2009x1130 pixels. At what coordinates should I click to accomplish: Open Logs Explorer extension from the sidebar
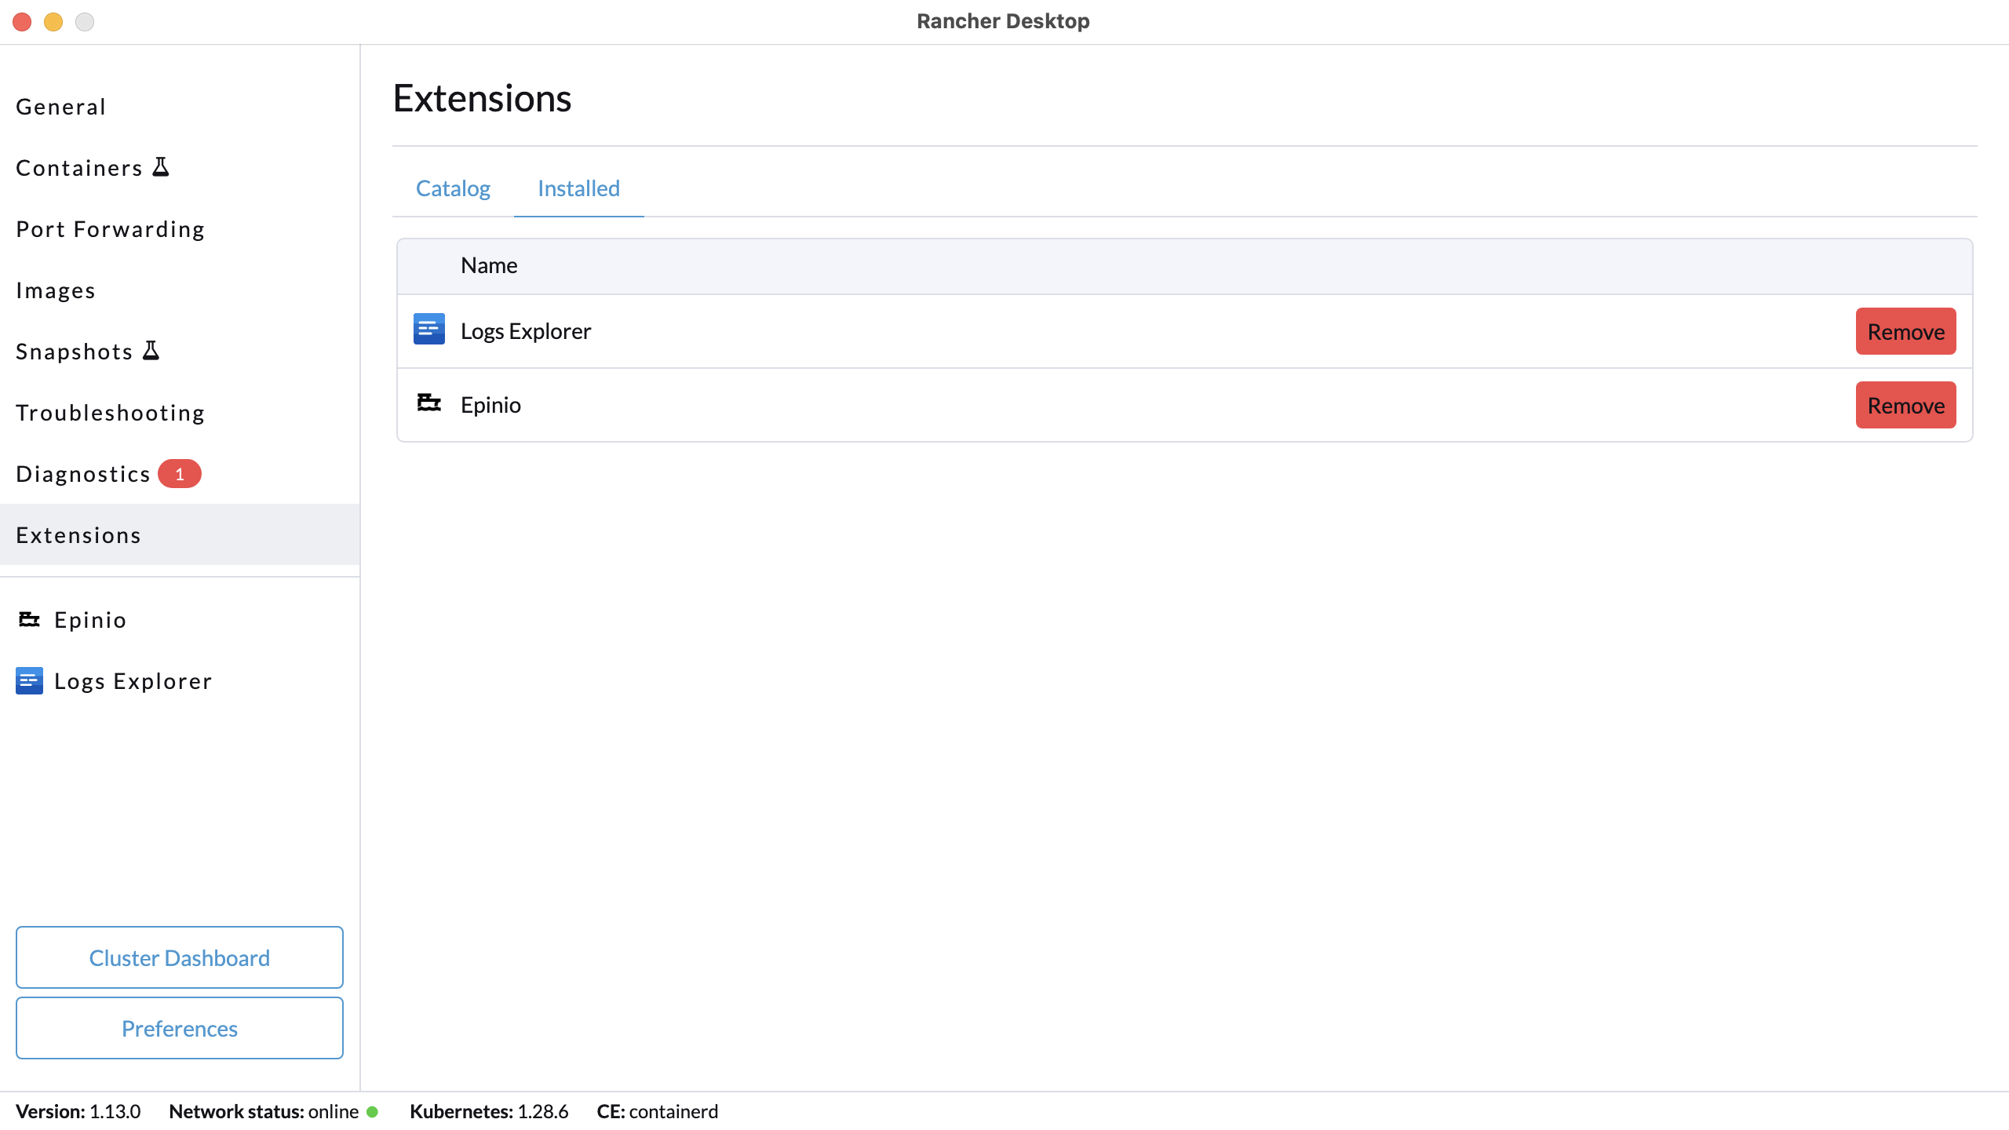(180, 681)
